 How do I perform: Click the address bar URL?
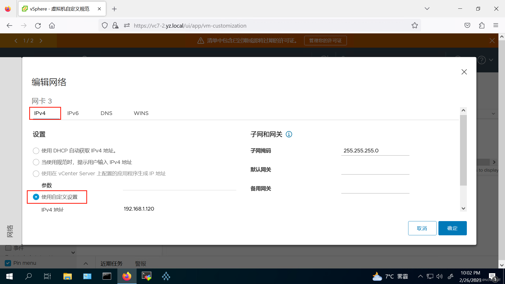[190, 26]
